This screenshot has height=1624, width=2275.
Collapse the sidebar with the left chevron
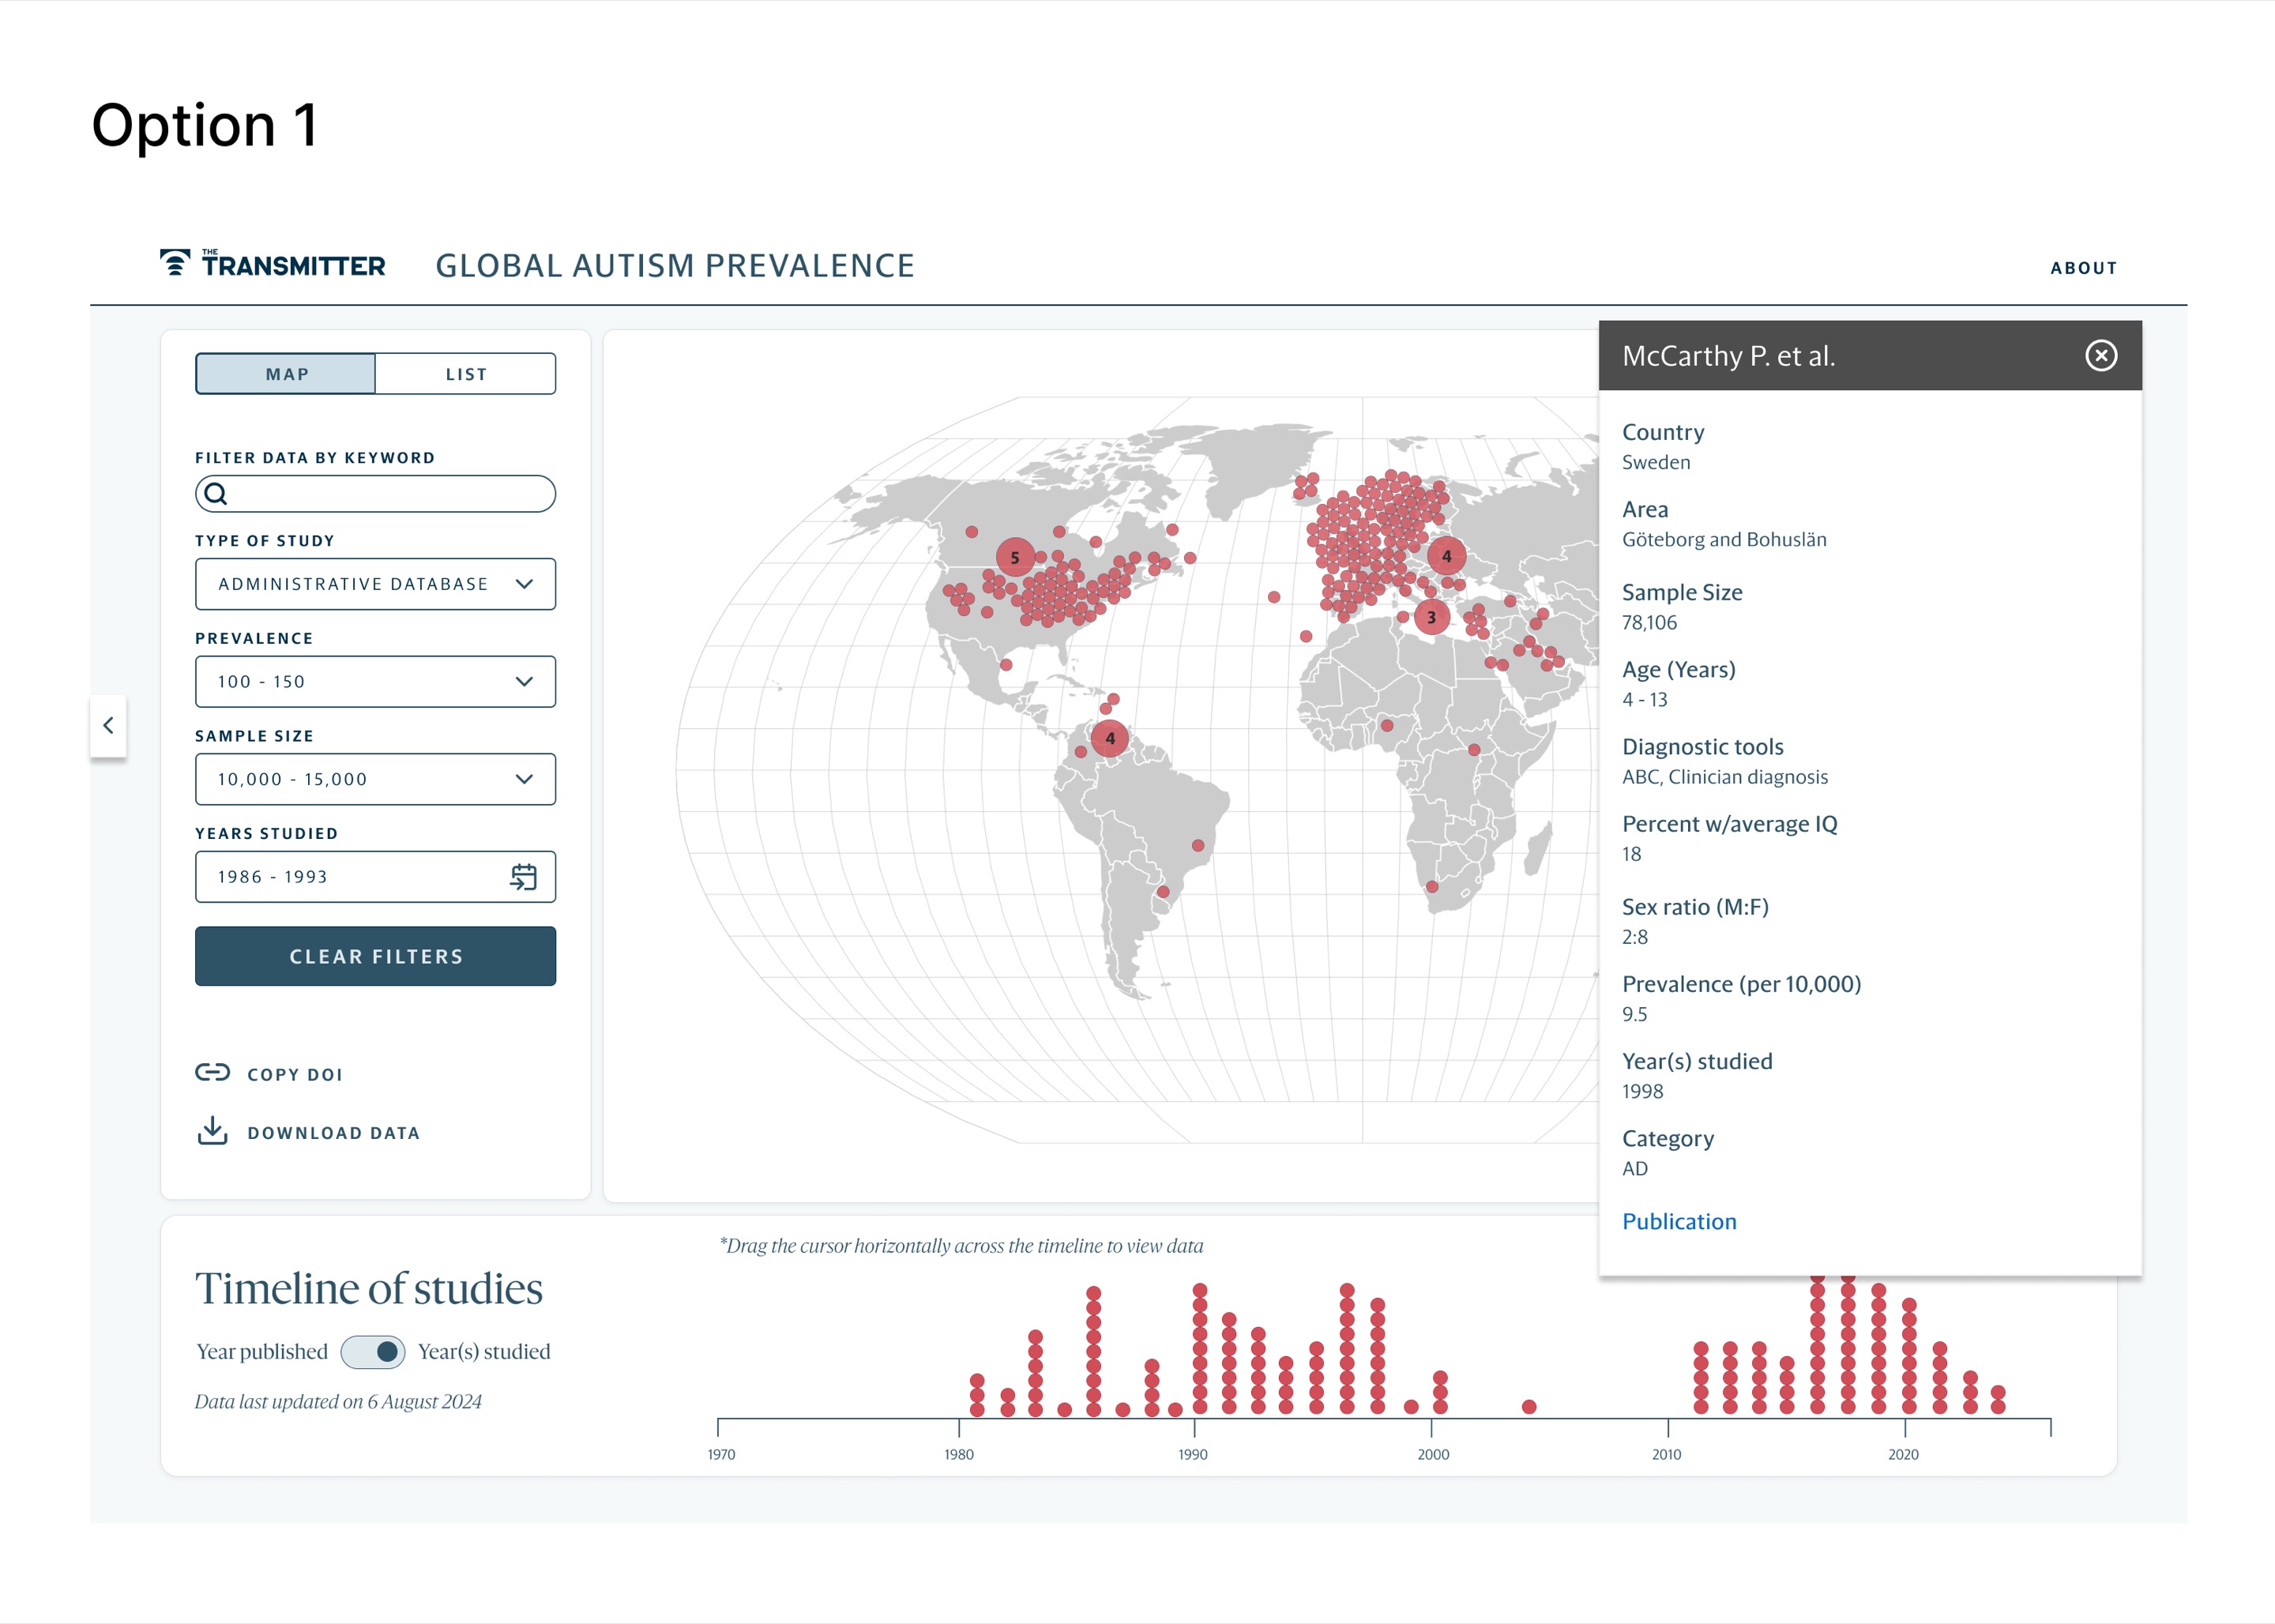[108, 725]
